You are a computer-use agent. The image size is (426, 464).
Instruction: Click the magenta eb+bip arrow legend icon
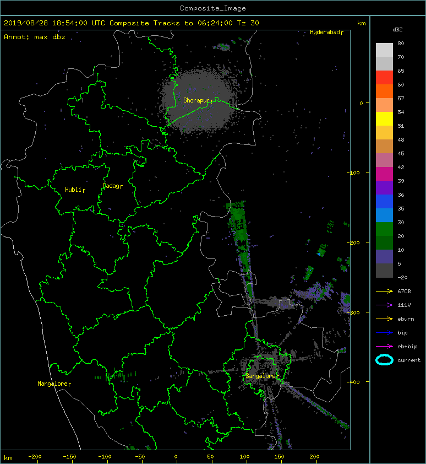pos(384,346)
